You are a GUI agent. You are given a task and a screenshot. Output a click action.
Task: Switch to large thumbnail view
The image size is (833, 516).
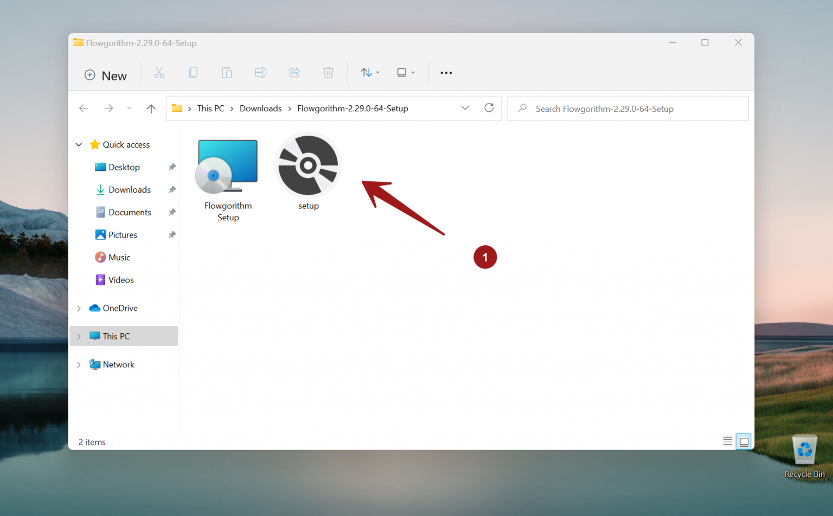click(744, 441)
